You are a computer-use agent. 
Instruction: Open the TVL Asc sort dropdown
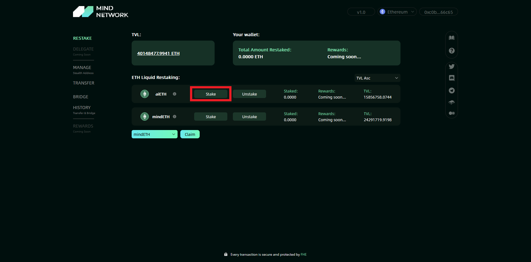point(377,78)
